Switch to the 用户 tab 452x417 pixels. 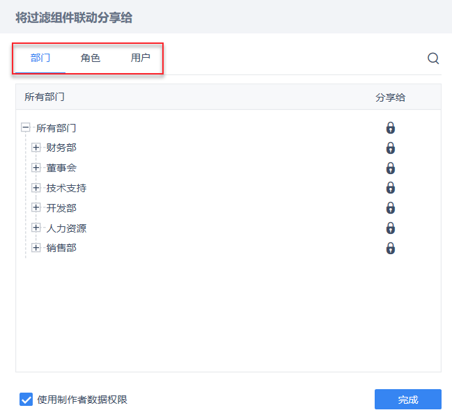click(x=141, y=58)
